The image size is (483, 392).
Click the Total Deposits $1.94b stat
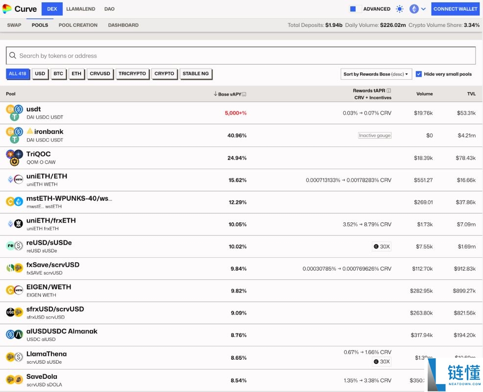coord(315,25)
